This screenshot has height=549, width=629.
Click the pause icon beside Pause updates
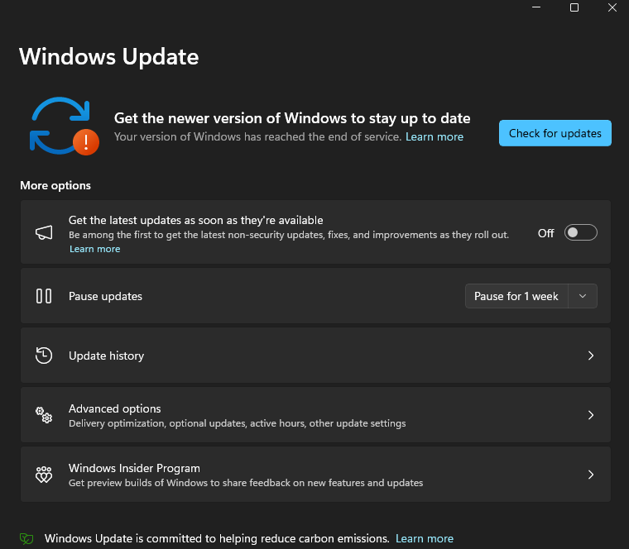[44, 296]
